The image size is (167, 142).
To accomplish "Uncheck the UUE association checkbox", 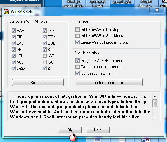I will point(44,43).
